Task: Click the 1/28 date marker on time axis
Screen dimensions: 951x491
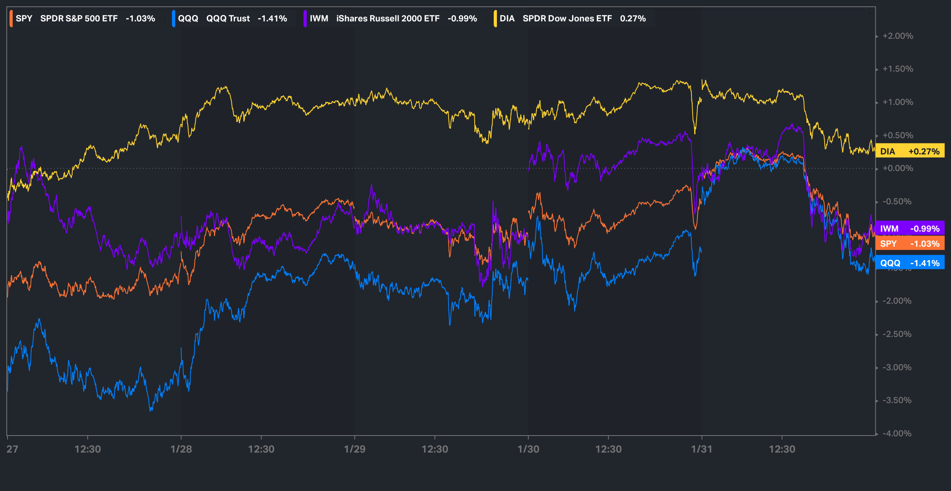Action: click(x=181, y=449)
